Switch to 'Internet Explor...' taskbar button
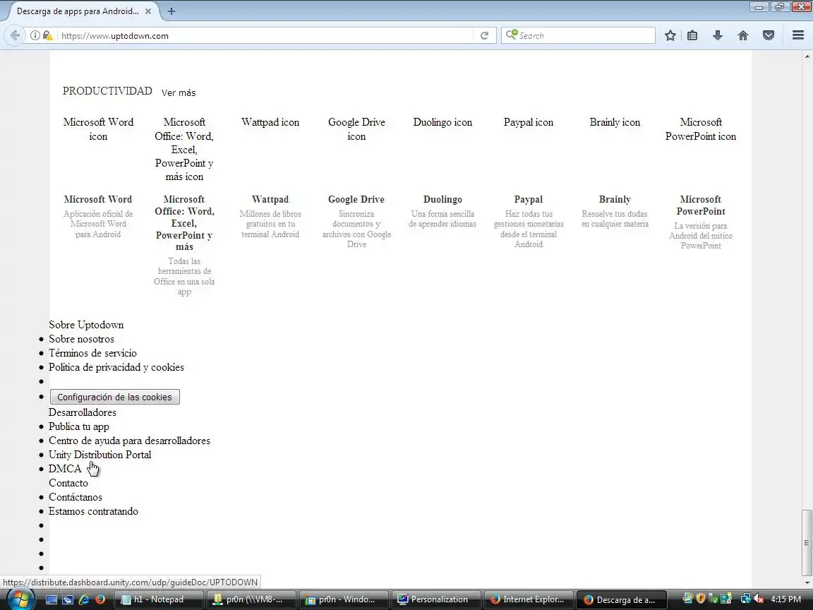The height and width of the screenshot is (610, 813). (x=528, y=599)
